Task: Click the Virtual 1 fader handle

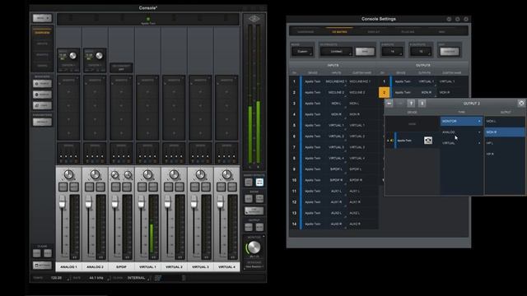Action: (x=141, y=202)
